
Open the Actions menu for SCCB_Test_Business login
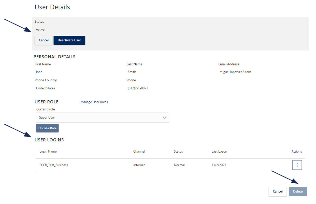click(x=297, y=165)
